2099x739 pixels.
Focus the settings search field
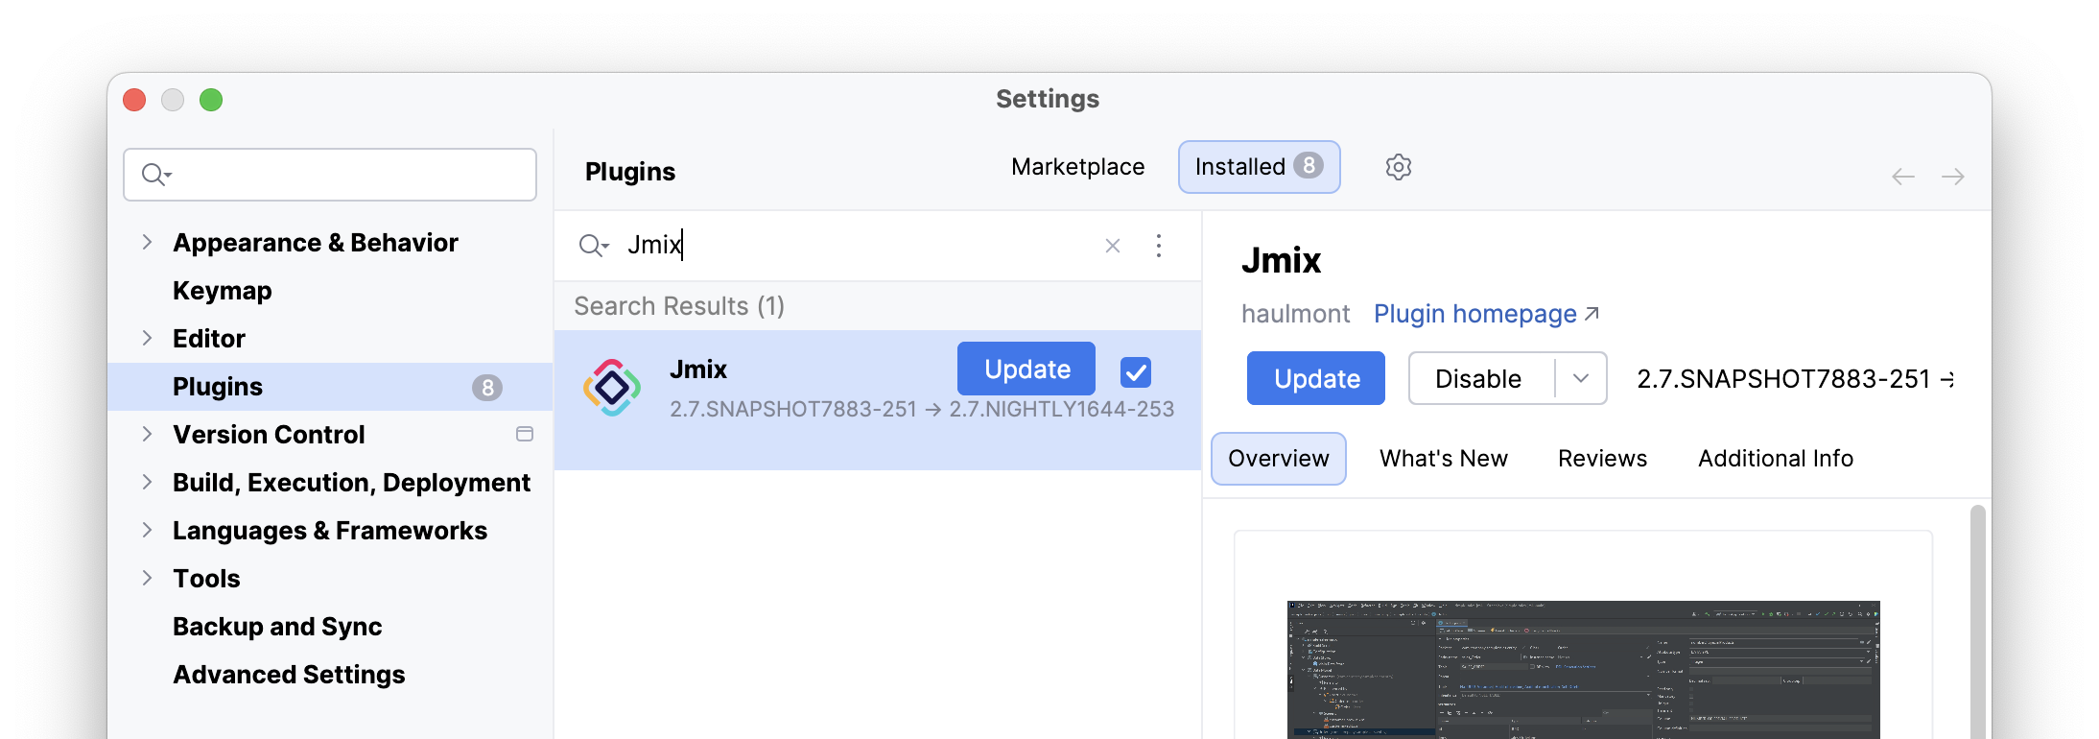[330, 175]
